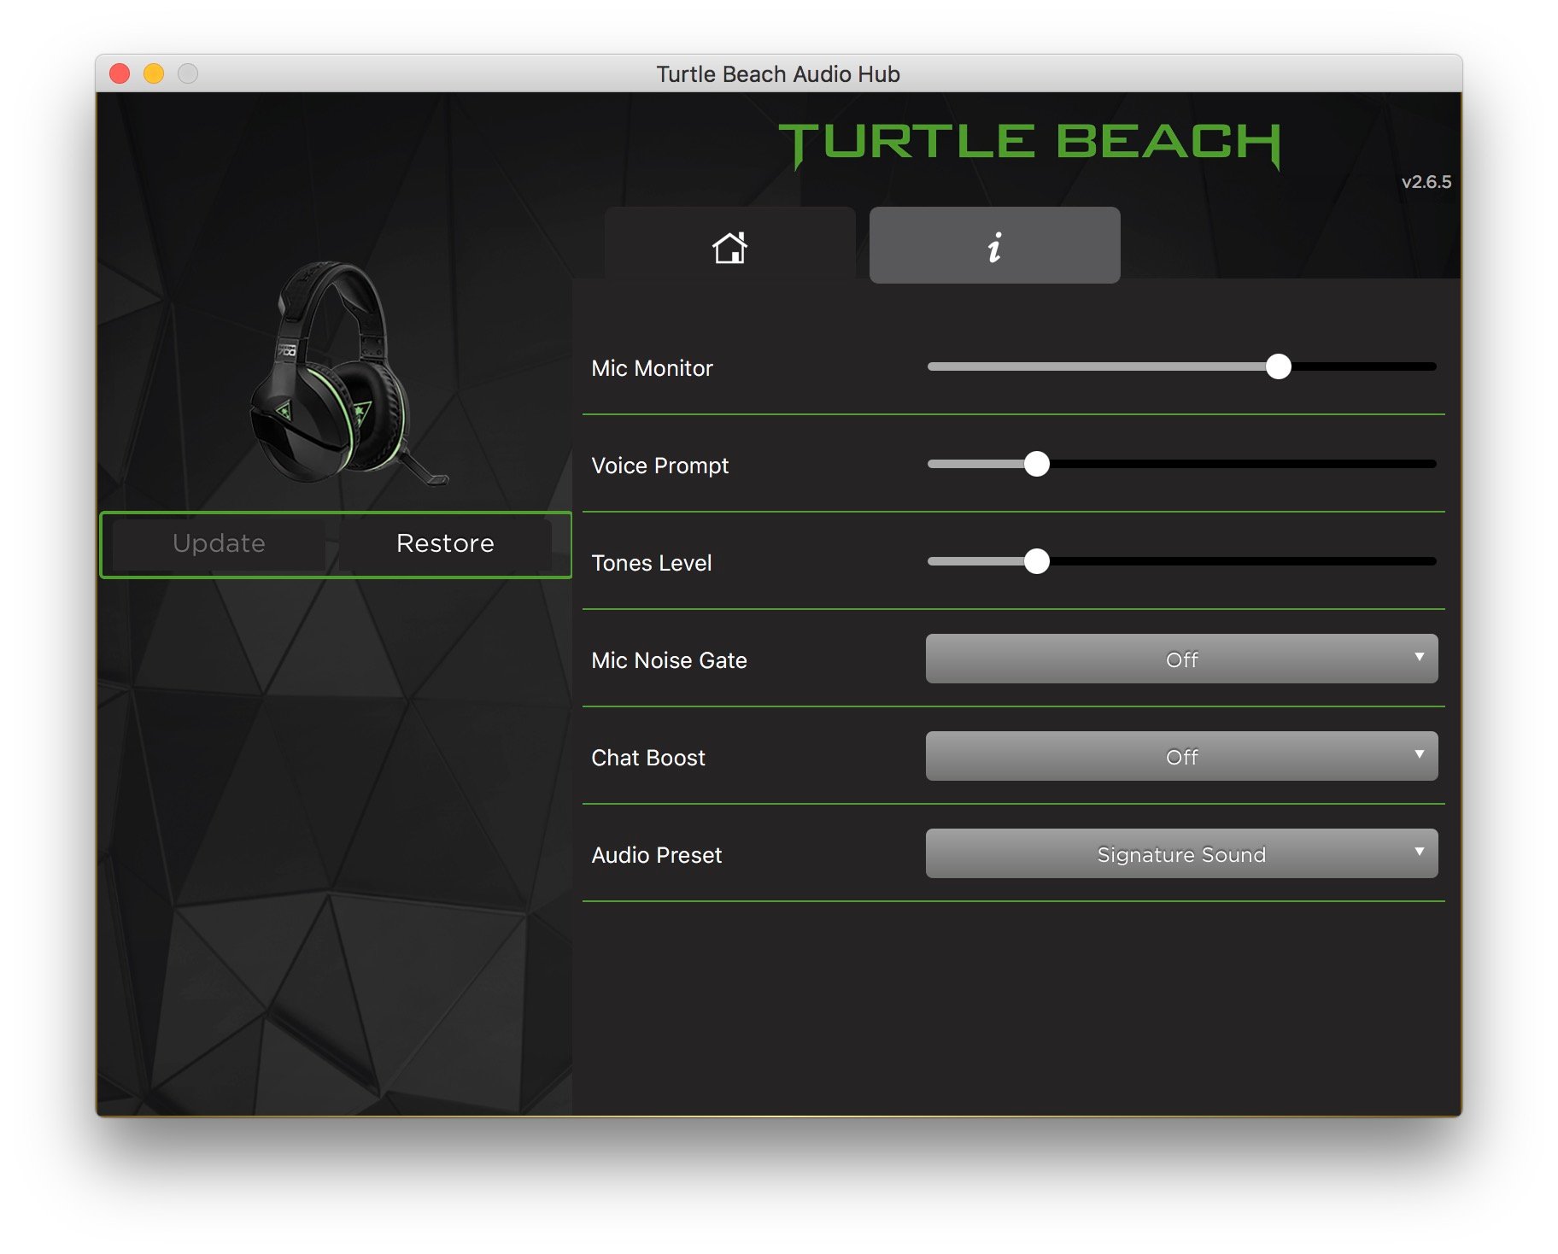Click the Voice Prompt label
This screenshot has height=1254, width=1558.
tap(659, 466)
